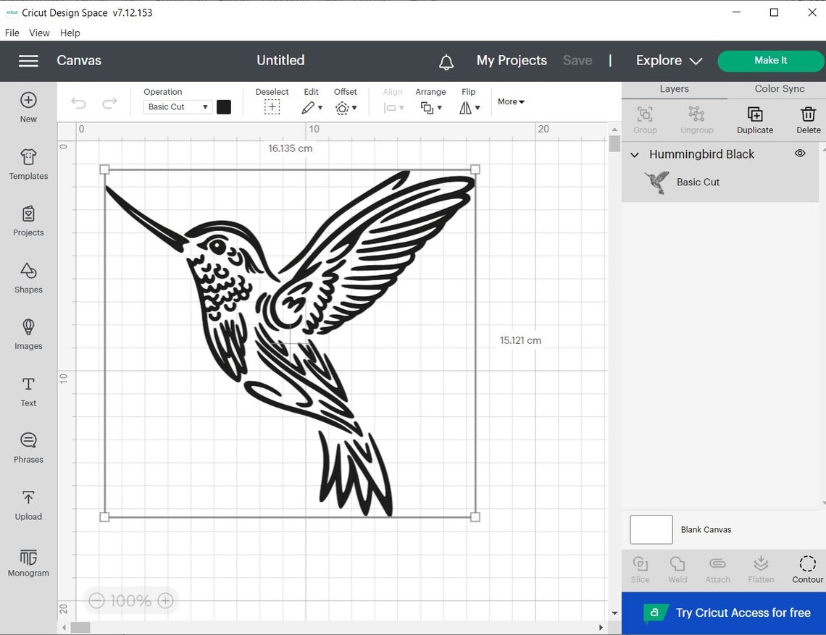Open the View menu

coord(39,33)
